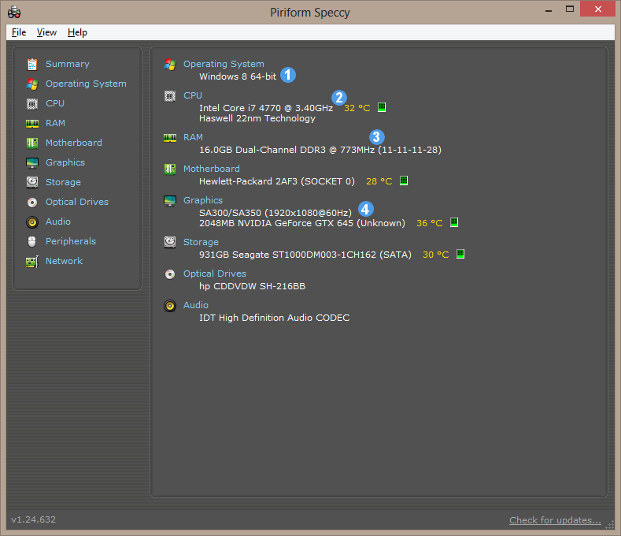Click the Summary clipboard icon in sidebar
The image size is (621, 536).
pos(32,65)
